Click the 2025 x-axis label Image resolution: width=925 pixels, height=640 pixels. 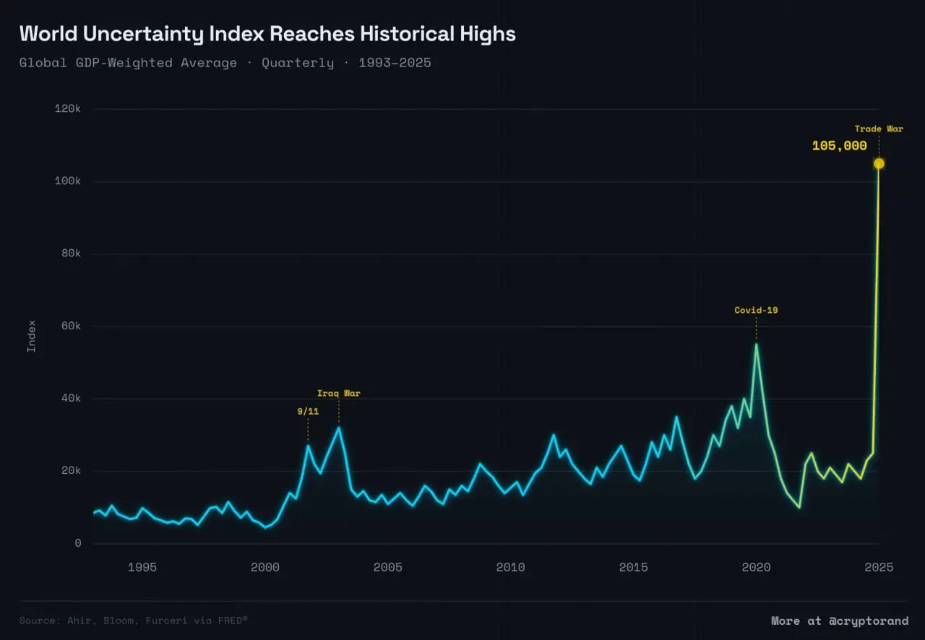[x=879, y=567]
